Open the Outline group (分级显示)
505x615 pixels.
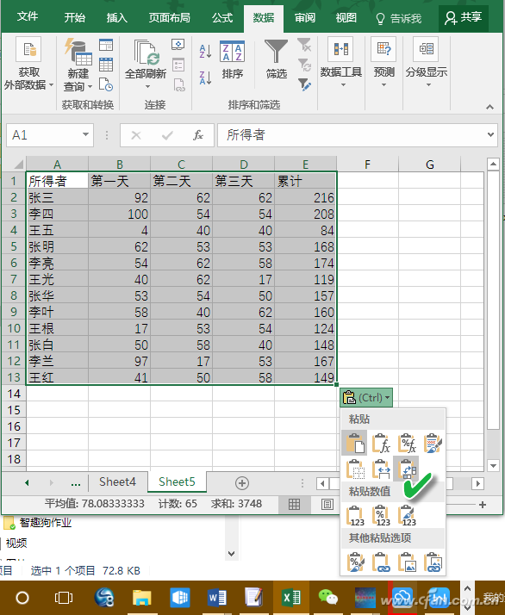[426, 63]
